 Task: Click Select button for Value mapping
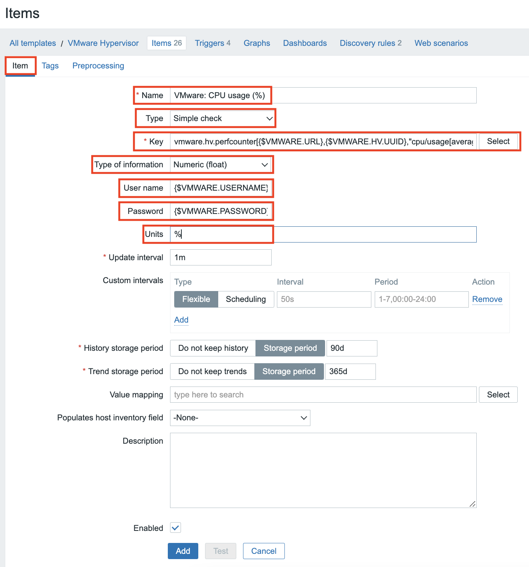click(x=498, y=395)
